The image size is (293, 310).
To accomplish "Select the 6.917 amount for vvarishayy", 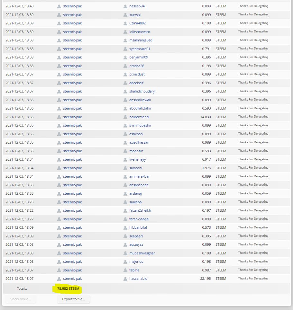I will (x=206, y=159).
